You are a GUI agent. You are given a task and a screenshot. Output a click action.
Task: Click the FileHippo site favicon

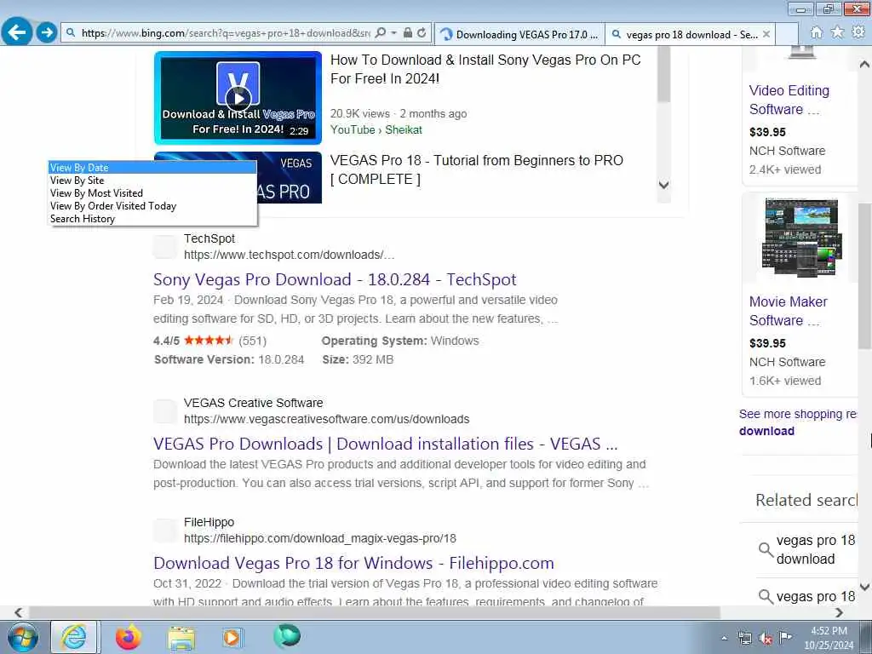(165, 531)
